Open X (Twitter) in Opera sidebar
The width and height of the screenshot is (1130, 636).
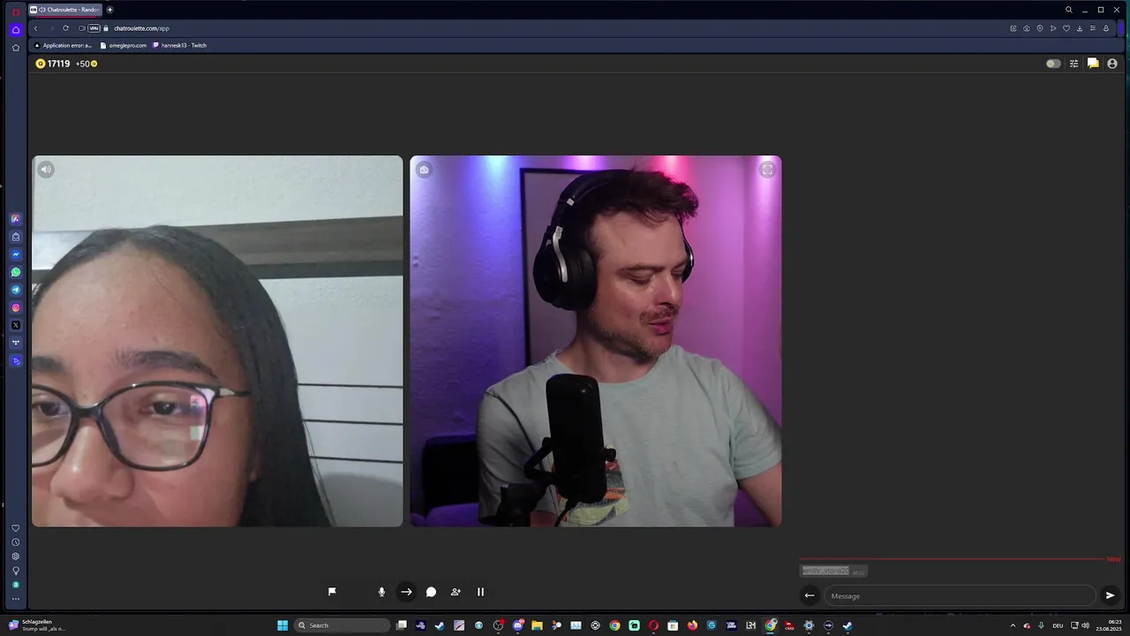[x=16, y=325]
